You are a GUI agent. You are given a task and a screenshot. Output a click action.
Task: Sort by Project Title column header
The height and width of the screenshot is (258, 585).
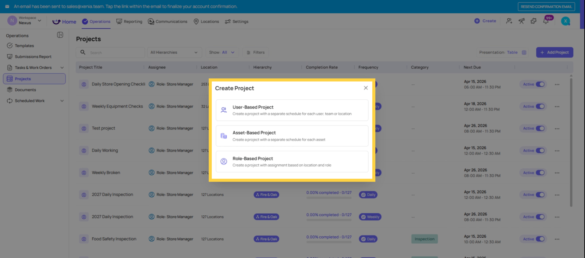[x=90, y=67]
